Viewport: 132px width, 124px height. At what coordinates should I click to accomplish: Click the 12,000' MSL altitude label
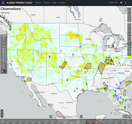pyautogui.click(x=4, y=37)
